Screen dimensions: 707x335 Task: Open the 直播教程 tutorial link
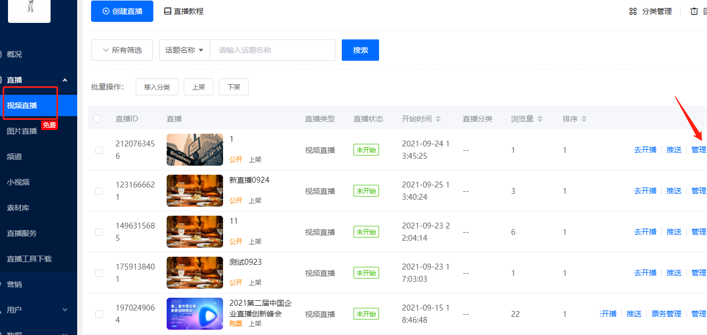188,11
